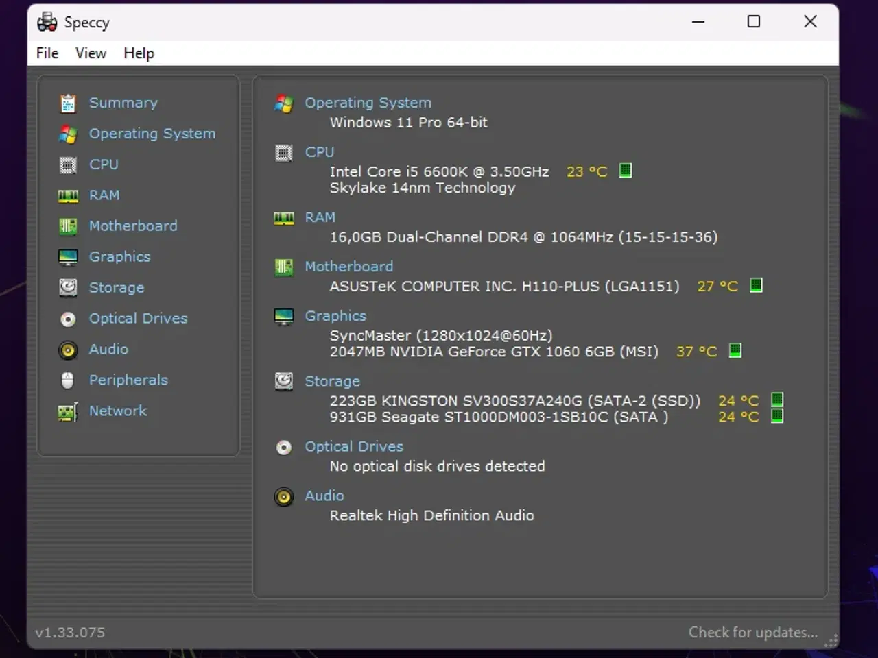Select Optical Drives in the sidebar
This screenshot has width=878, height=658.
click(x=138, y=319)
